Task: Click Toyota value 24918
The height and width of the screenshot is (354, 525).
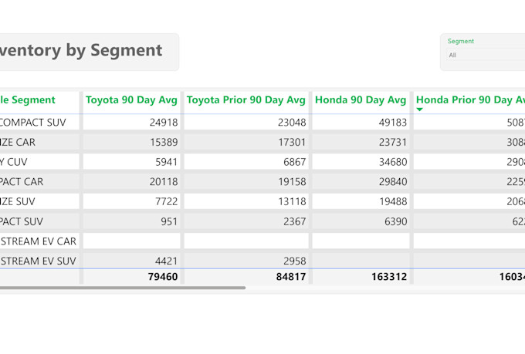Action: tap(164, 123)
